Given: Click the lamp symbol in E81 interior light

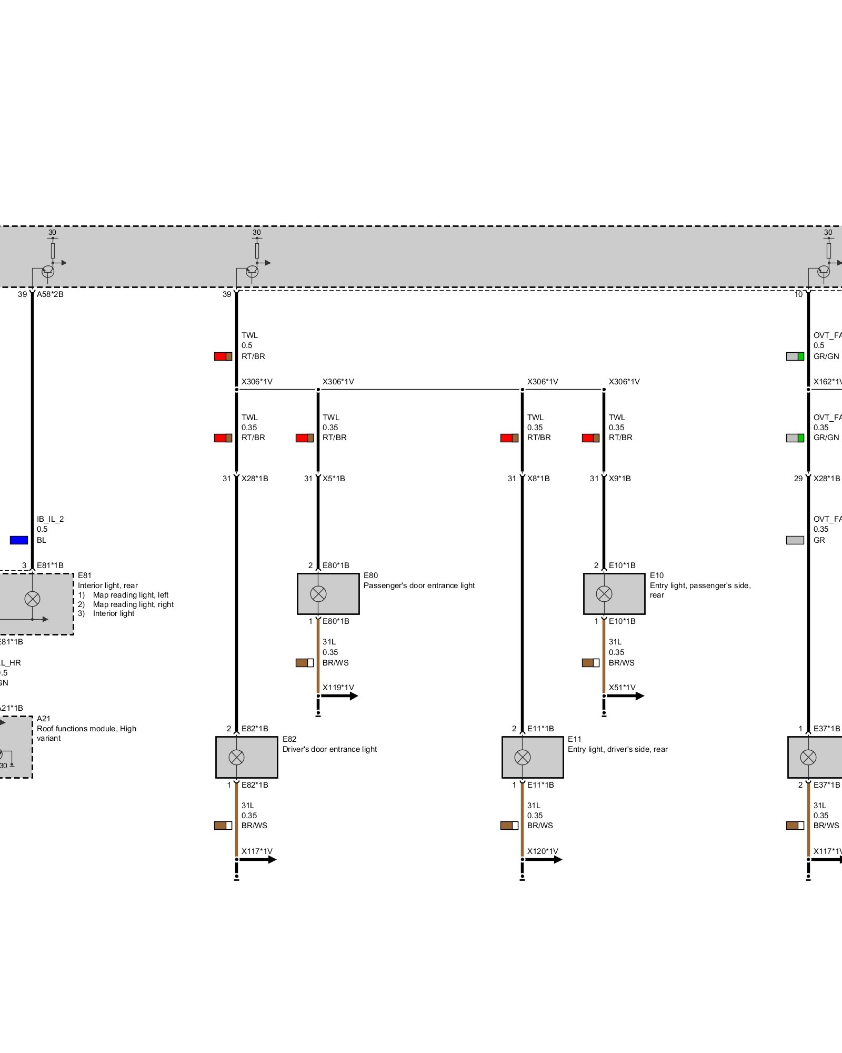Looking at the screenshot, I should pyautogui.click(x=33, y=599).
